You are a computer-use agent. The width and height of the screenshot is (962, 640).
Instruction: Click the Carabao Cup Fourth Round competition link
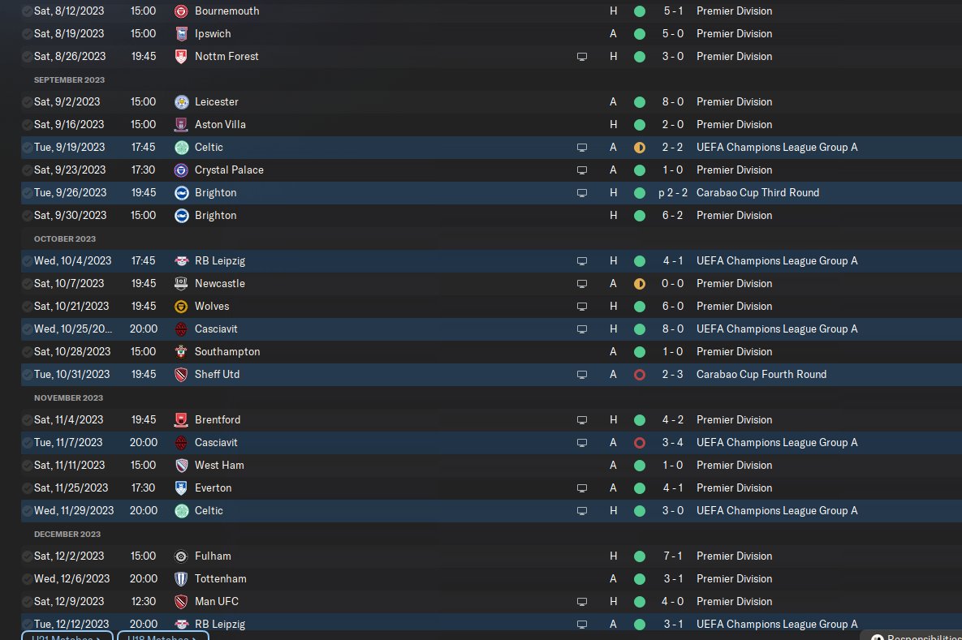tap(761, 375)
